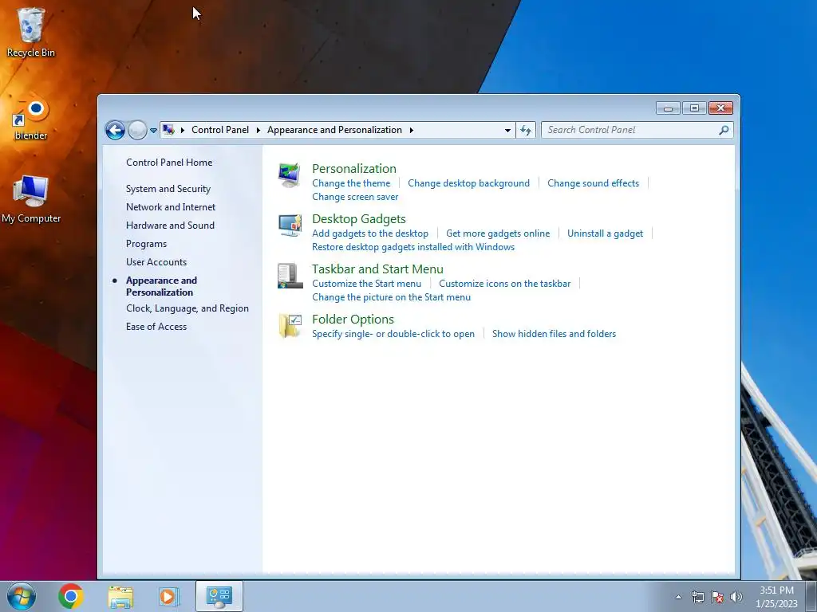Viewport: 817px width, 612px height.
Task: Open Windows Media Player from taskbar
Action: (x=169, y=596)
